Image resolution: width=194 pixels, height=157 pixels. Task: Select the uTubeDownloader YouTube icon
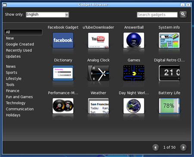98,40
